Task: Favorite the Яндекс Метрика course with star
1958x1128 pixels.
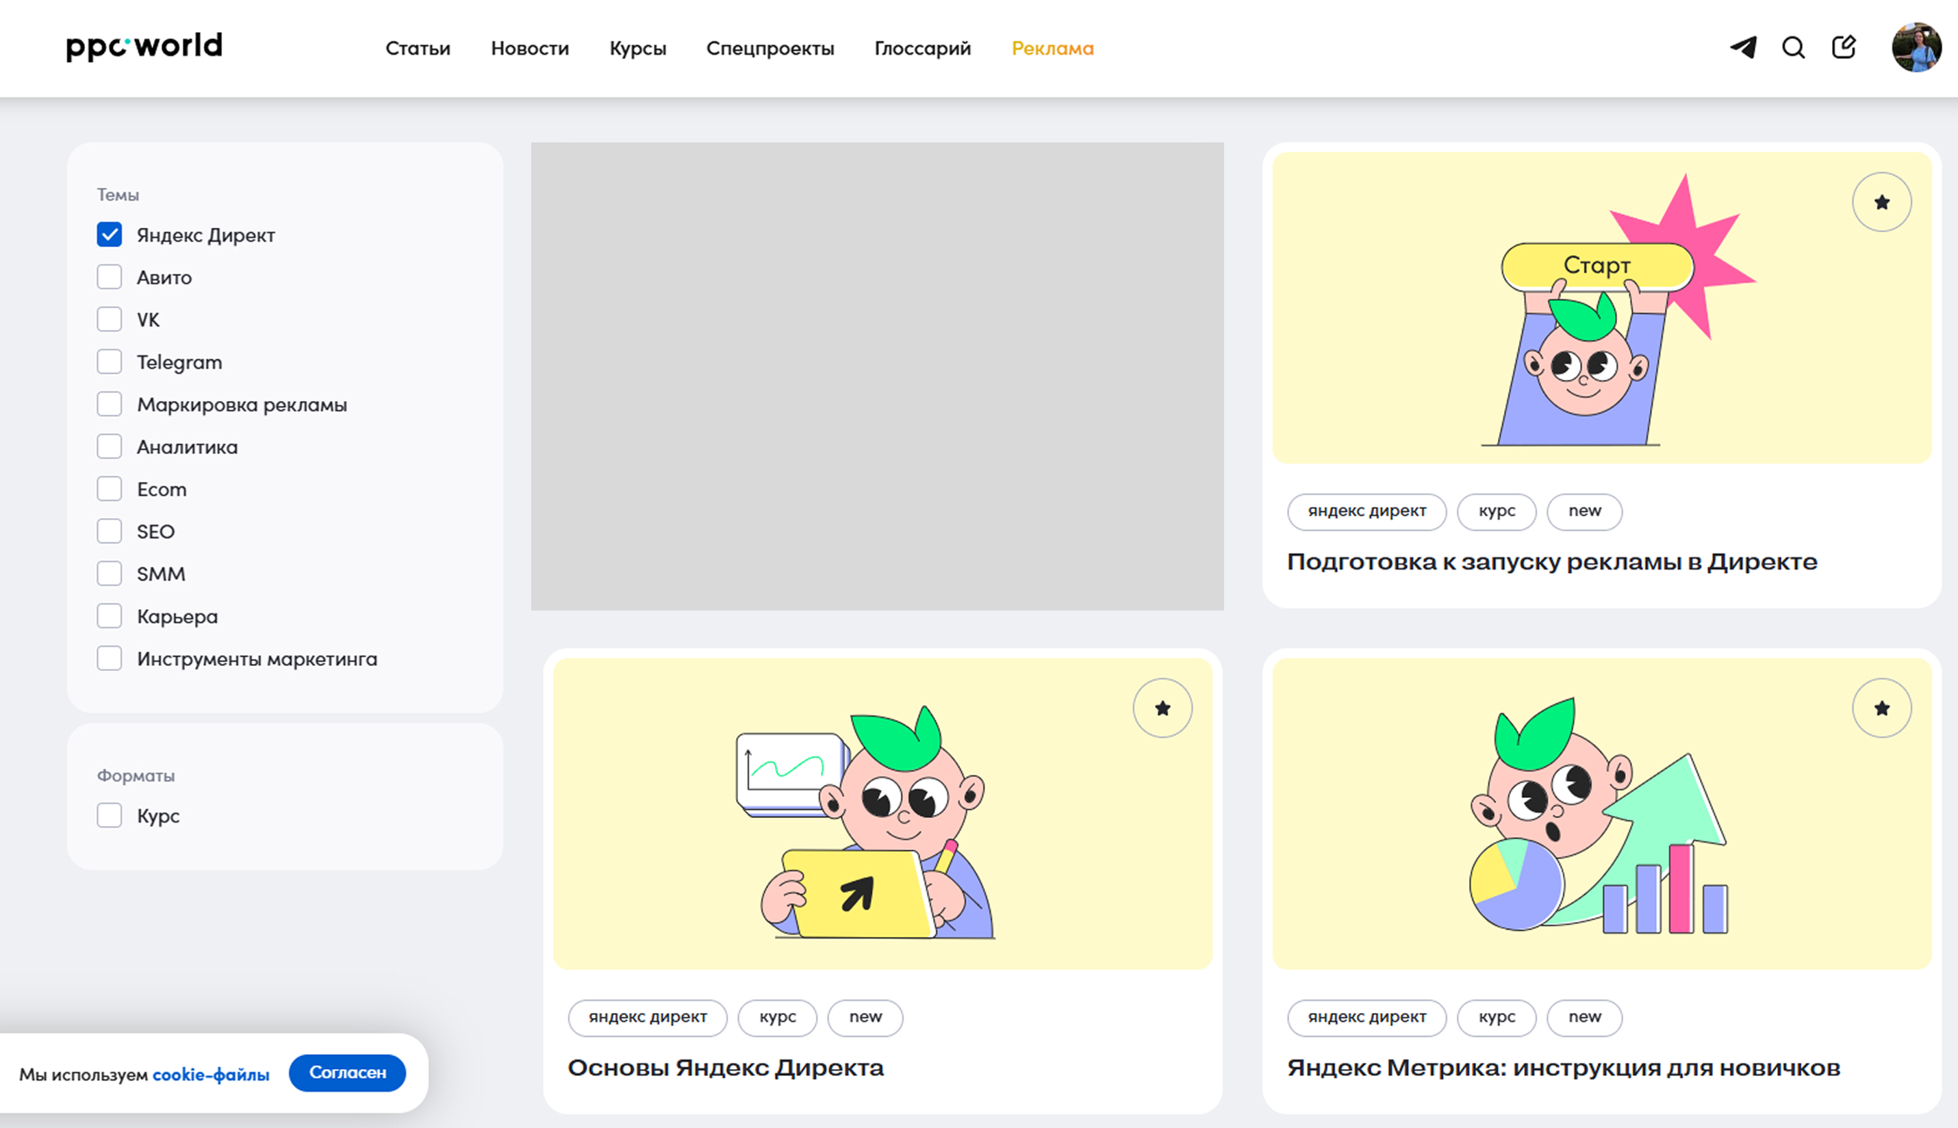Action: pyautogui.click(x=1881, y=708)
